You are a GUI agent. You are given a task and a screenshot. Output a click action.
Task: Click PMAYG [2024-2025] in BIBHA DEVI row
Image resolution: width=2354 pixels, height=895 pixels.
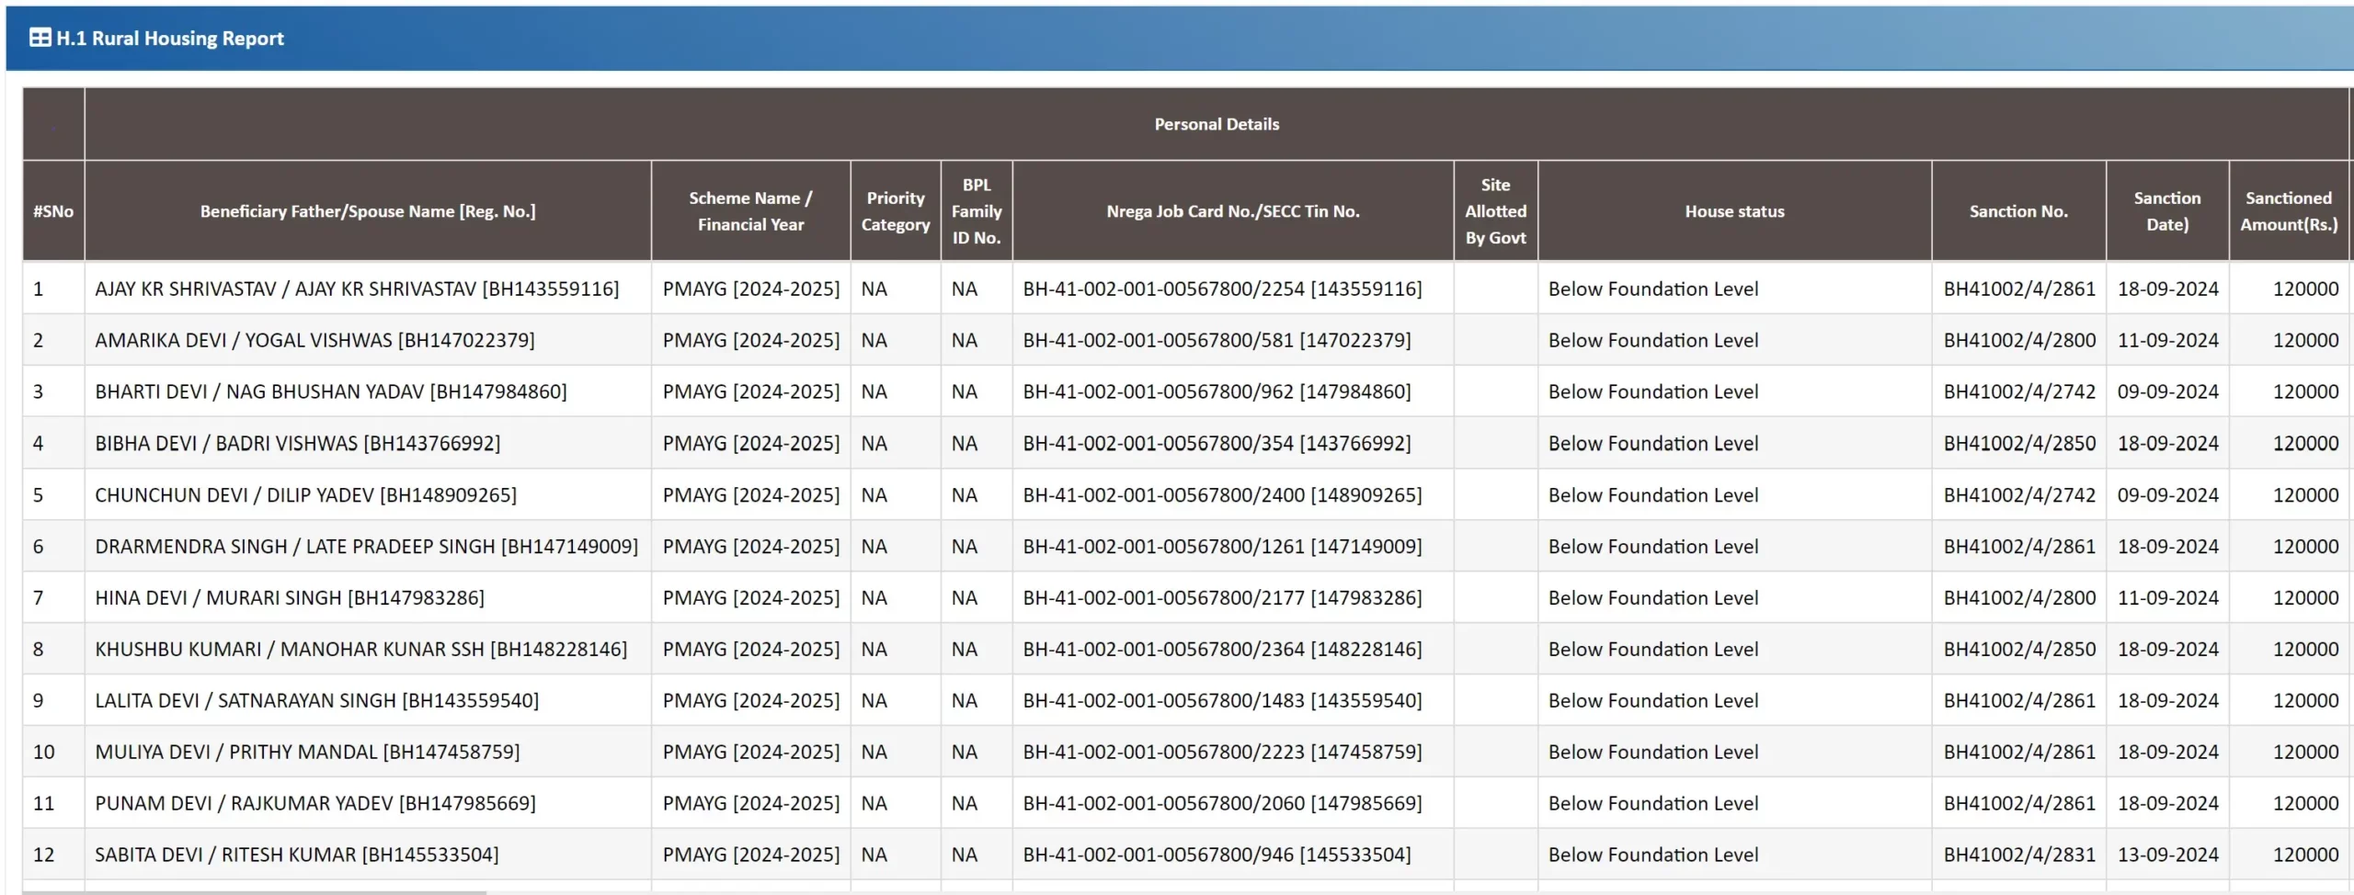coord(751,443)
